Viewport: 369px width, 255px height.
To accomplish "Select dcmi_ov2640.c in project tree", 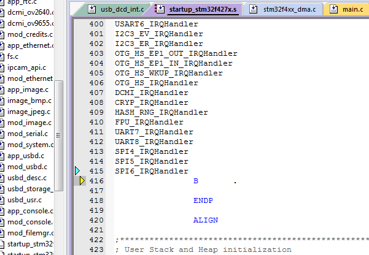I will click(x=30, y=12).
